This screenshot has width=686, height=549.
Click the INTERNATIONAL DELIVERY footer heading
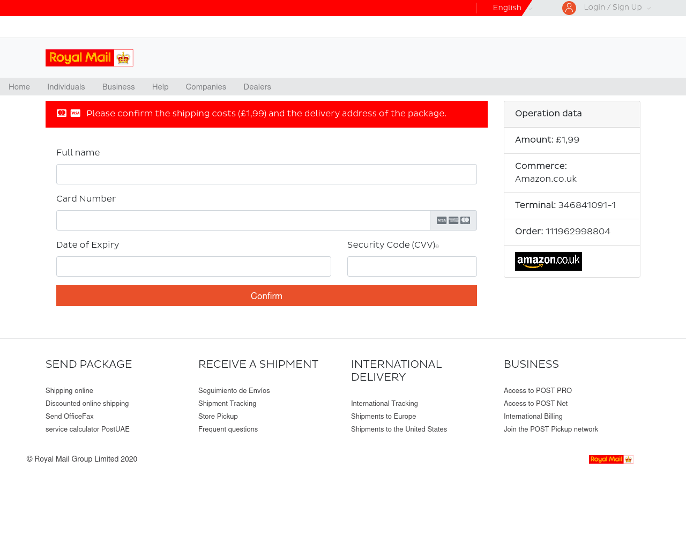tap(397, 371)
